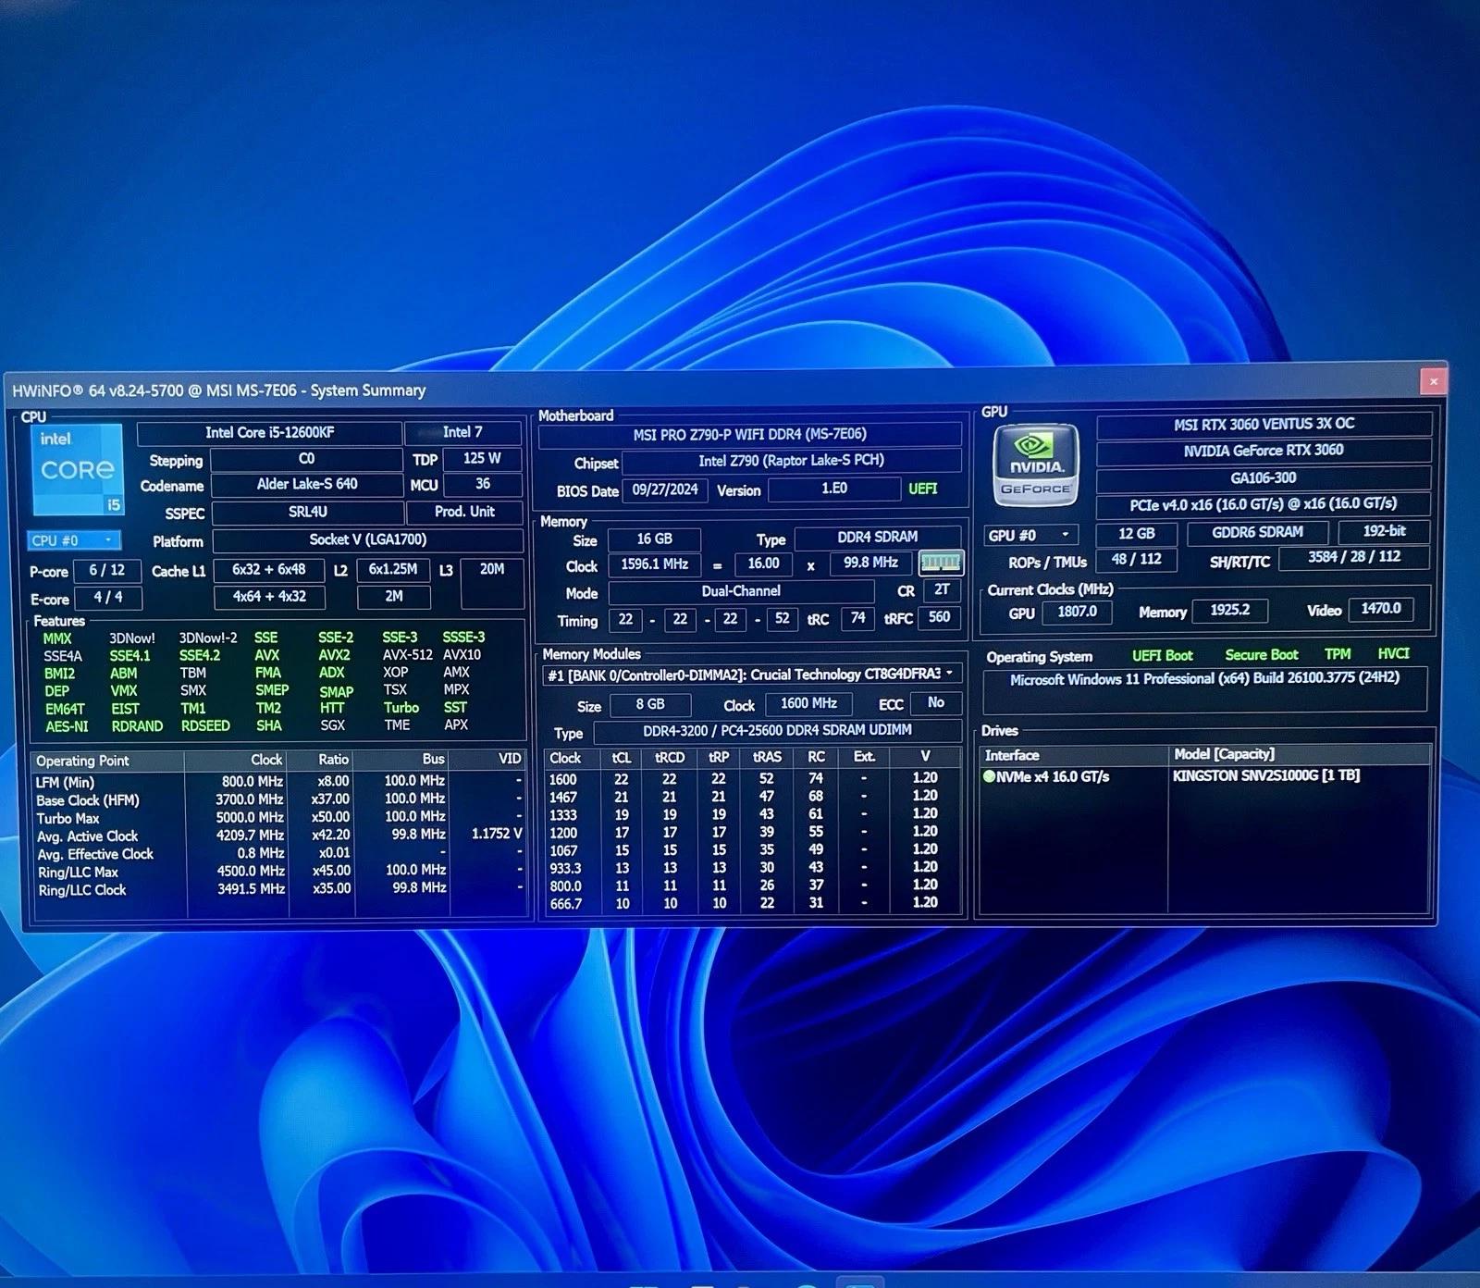The image size is (1480, 1288).
Task: Click the GPU clock value '1807.0'
Action: tap(1077, 612)
